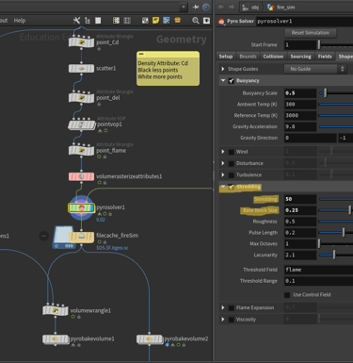The height and width of the screenshot is (363, 353).
Task: Switch to the Fields tab
Action: (325, 57)
